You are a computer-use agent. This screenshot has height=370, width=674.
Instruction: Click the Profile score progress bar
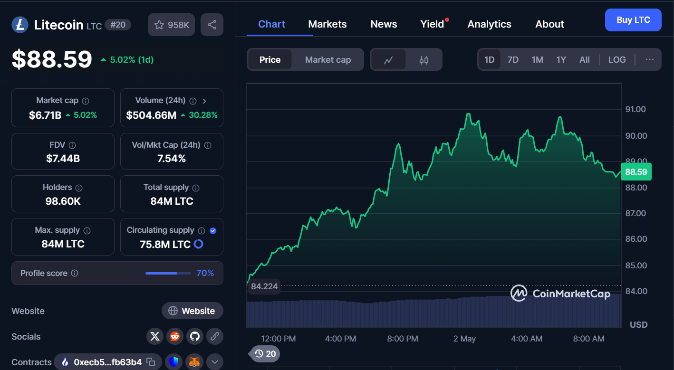168,273
